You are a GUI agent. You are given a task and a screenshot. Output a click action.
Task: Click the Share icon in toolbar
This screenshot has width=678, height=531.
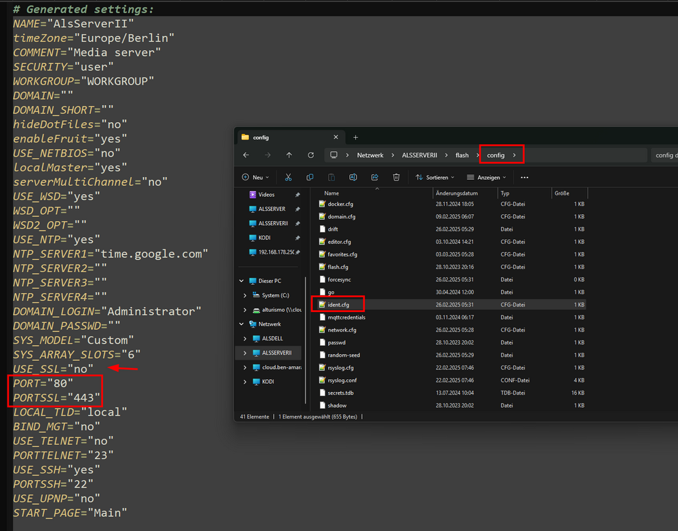[374, 177]
